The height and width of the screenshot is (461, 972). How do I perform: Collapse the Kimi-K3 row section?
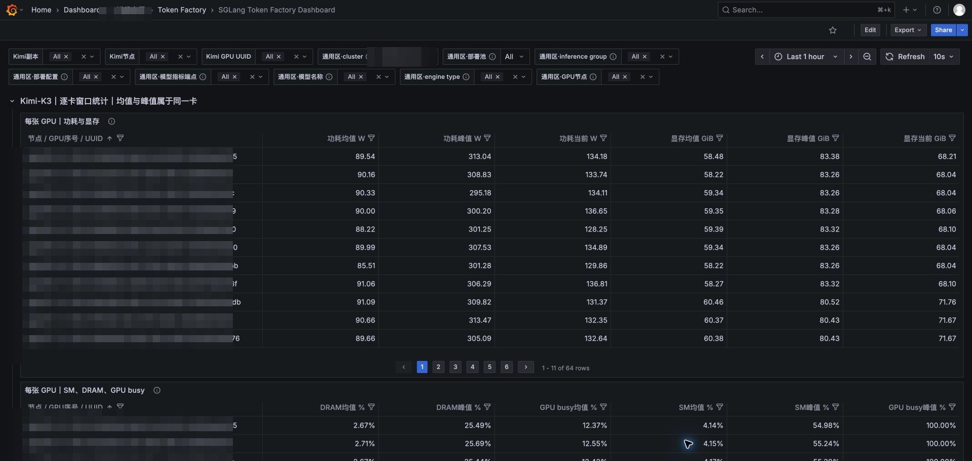(x=12, y=101)
